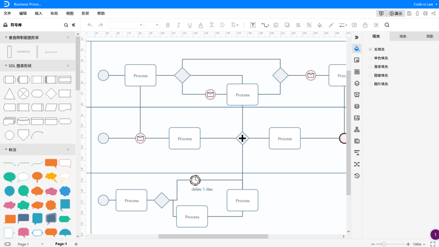This screenshot has width=439, height=247.
Task: Add a new page with plus button
Action: tap(76, 244)
